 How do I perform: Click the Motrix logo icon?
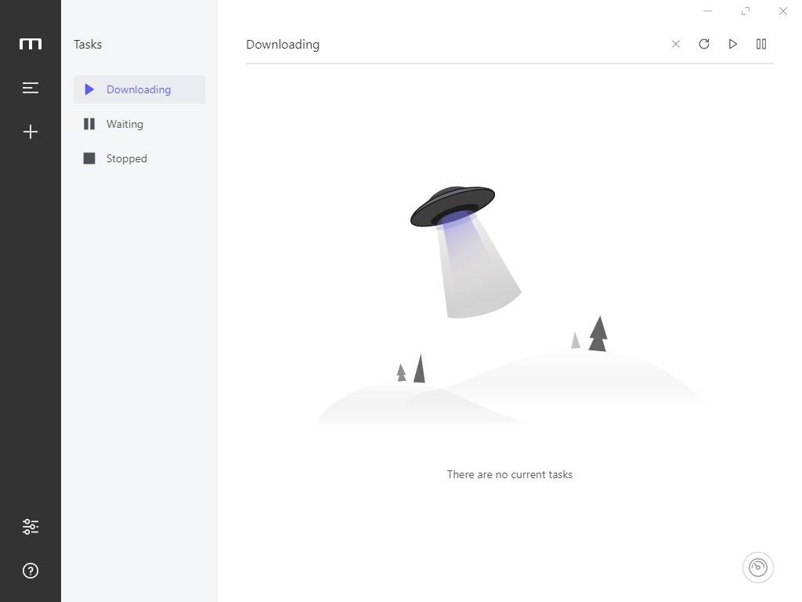tap(30, 44)
